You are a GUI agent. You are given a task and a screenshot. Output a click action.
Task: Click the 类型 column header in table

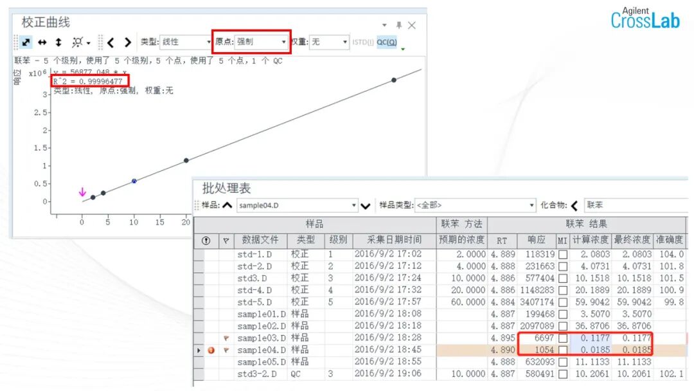[305, 240]
